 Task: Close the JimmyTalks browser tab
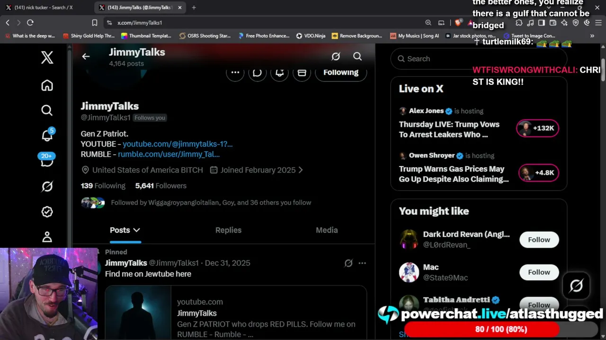pyautogui.click(x=180, y=8)
